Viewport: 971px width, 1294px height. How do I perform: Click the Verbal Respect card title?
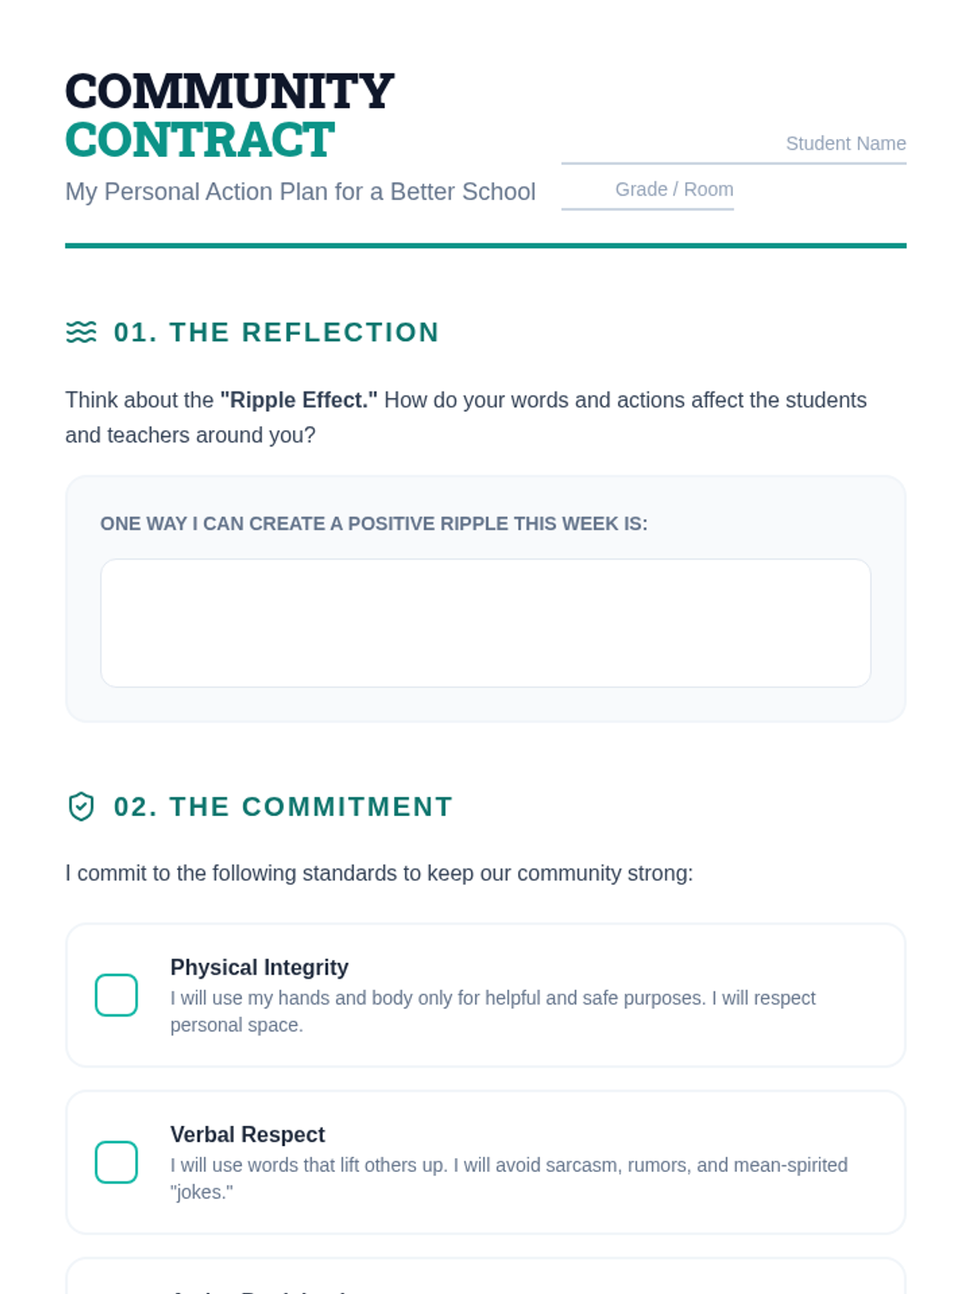click(248, 1135)
